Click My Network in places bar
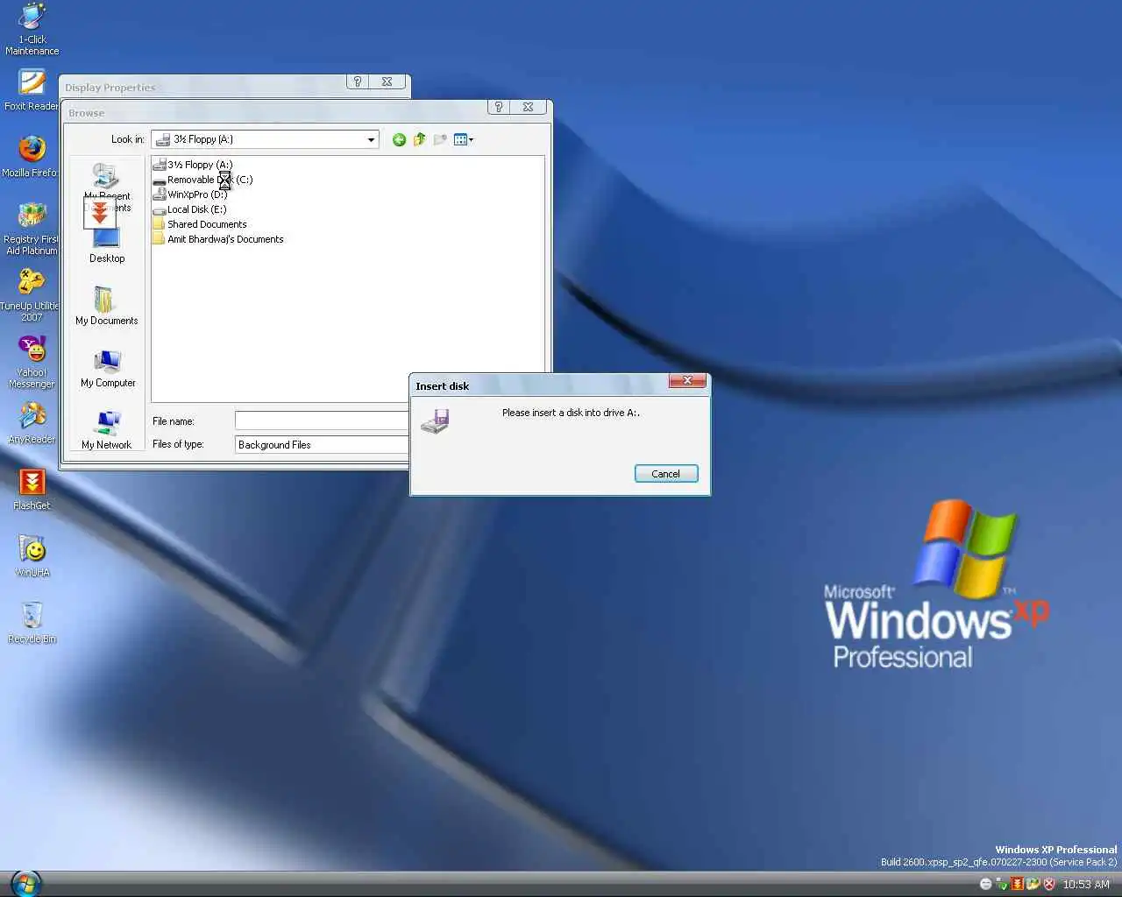Screen dimensions: 1122x897 (x=107, y=431)
